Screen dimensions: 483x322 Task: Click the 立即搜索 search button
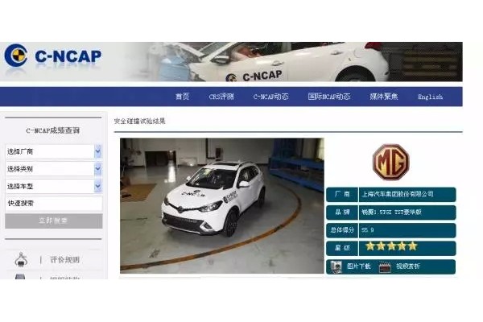(x=54, y=221)
